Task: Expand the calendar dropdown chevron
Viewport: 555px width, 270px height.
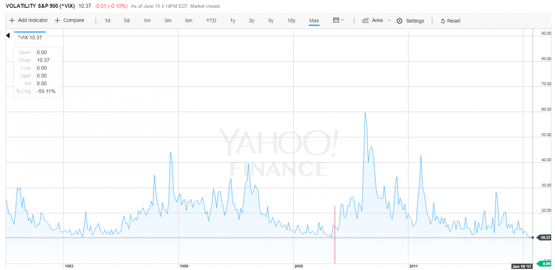Action: click(342, 20)
